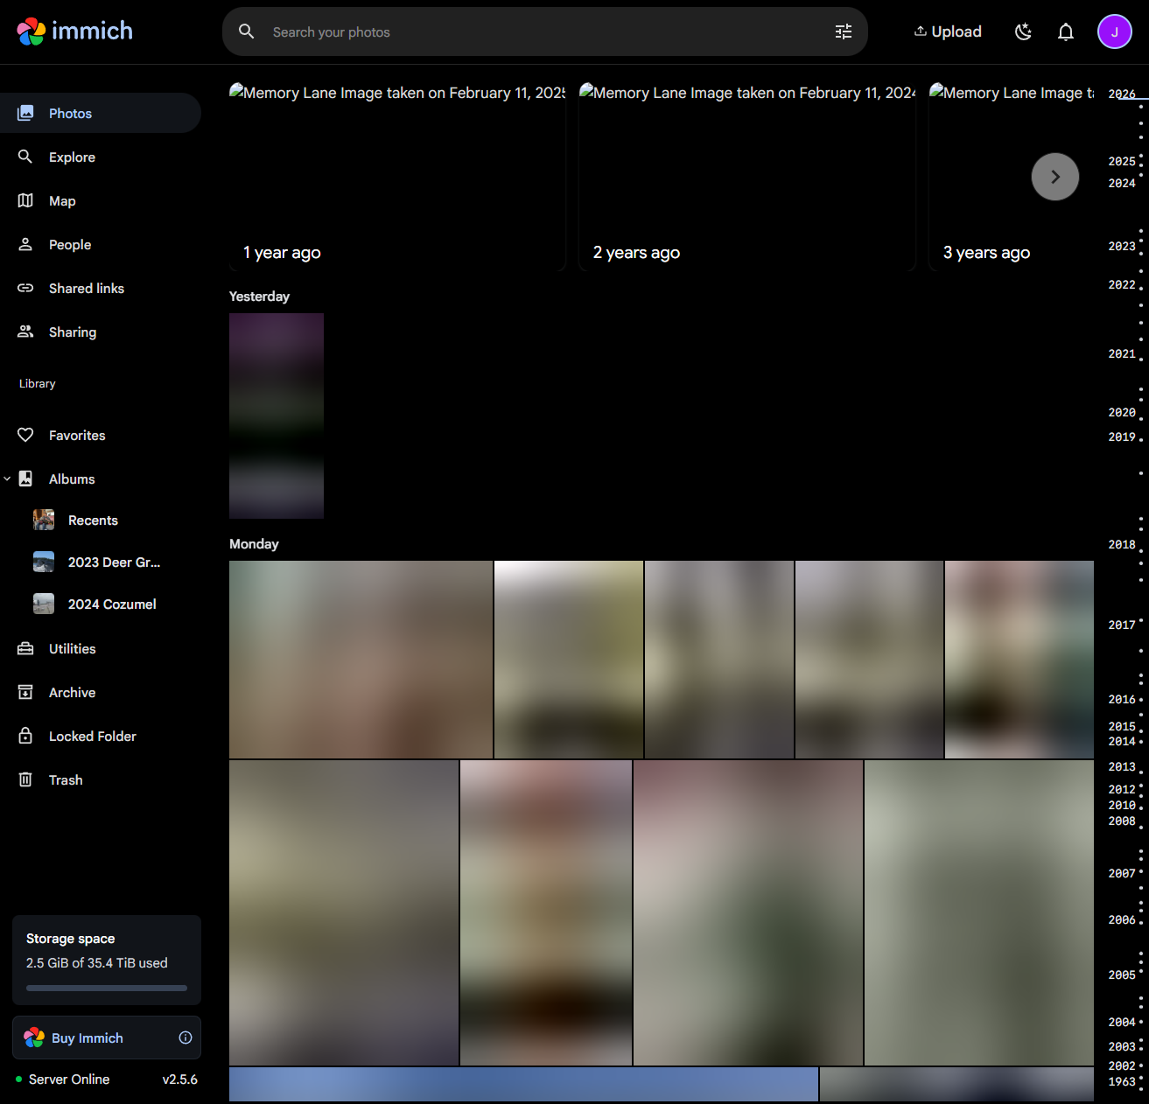Open the Trash
This screenshot has width=1149, height=1104.
tap(66, 779)
